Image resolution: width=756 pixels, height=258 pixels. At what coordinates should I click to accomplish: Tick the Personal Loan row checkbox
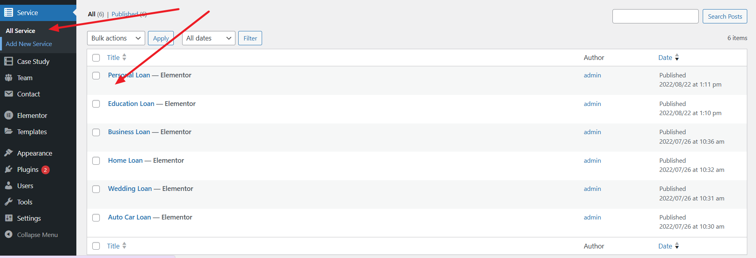coord(96,75)
